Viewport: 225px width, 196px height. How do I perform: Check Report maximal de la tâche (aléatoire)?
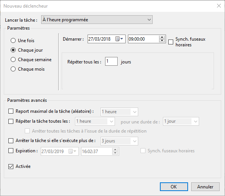[11, 111]
